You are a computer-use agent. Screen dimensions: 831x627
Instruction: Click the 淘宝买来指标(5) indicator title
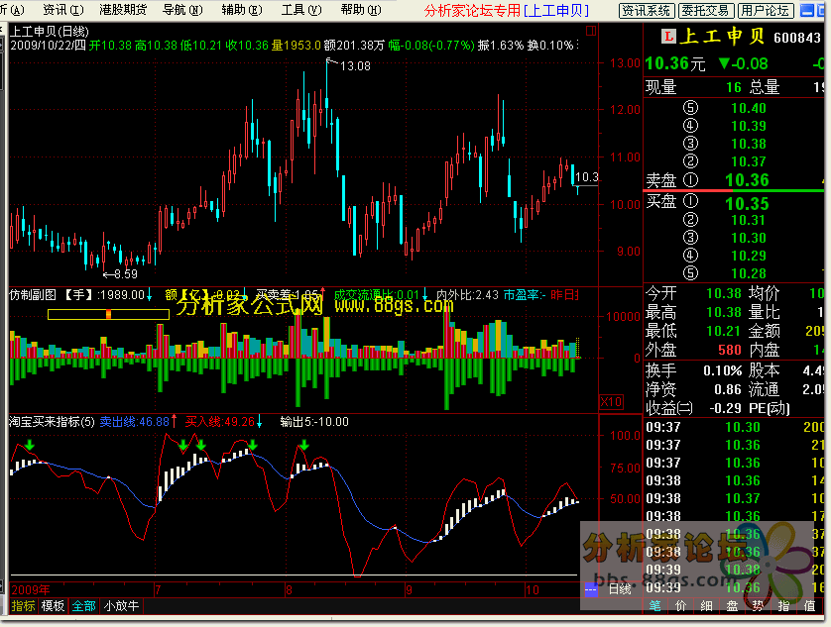(x=52, y=422)
